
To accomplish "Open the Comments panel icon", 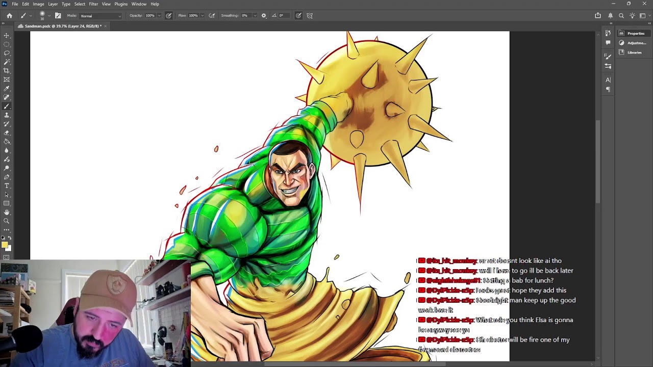I will (608, 42).
